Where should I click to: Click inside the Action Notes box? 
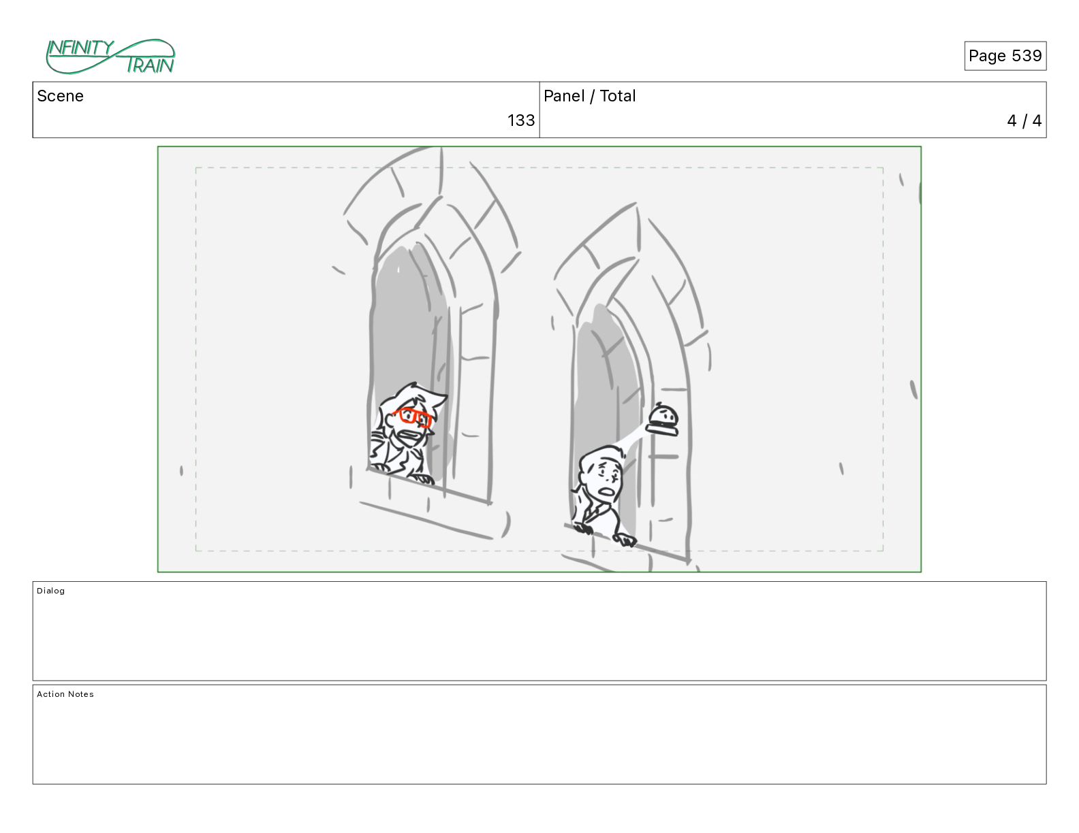tap(539, 734)
